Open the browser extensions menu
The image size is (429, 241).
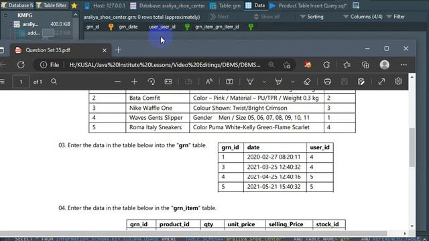[326, 65]
